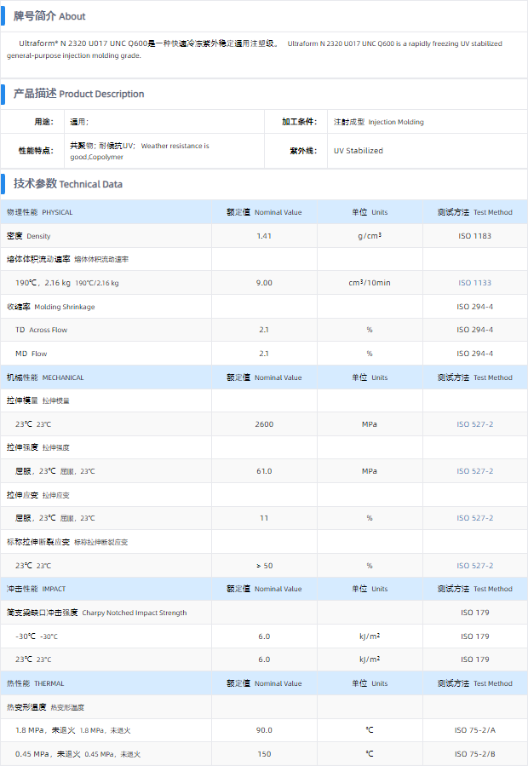Image resolution: width=528 pixels, height=766 pixels.
Task: Click ISO 179 in the Charpy Notched Impact Strength row
Action: pyautogui.click(x=474, y=613)
